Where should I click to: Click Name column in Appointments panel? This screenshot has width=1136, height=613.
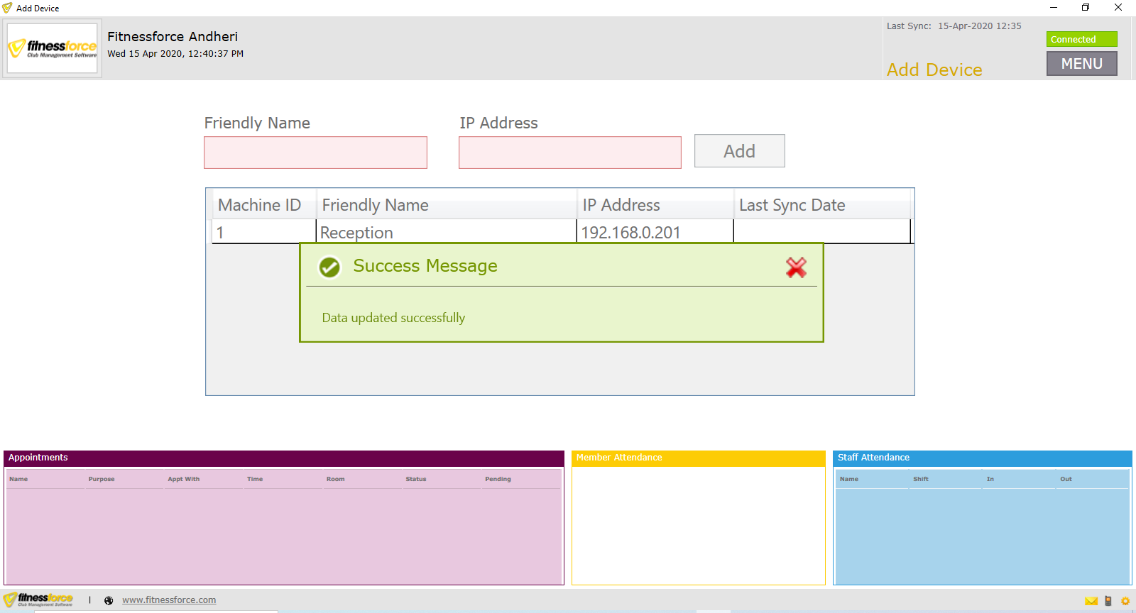point(45,479)
